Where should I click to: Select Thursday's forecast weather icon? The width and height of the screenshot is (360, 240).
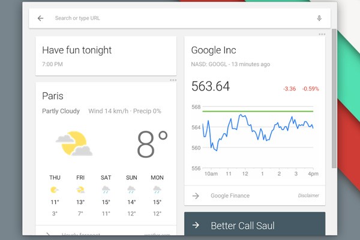click(55, 190)
